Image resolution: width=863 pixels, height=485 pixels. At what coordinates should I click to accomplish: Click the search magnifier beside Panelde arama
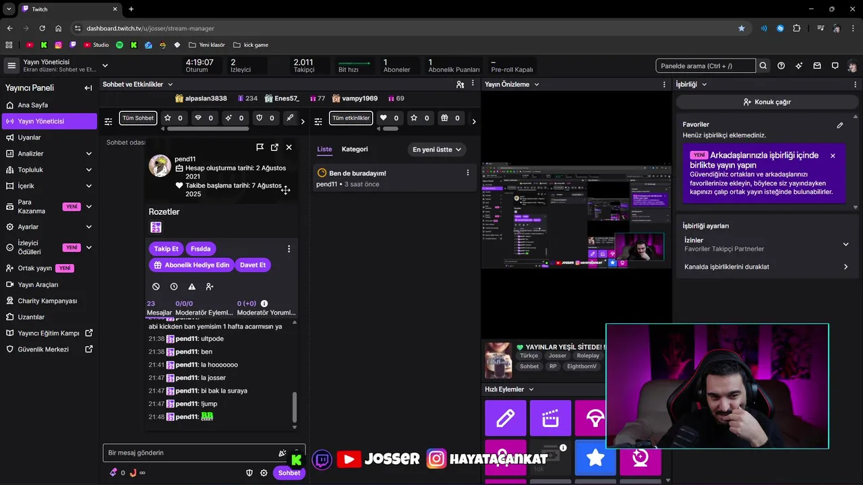(x=763, y=66)
